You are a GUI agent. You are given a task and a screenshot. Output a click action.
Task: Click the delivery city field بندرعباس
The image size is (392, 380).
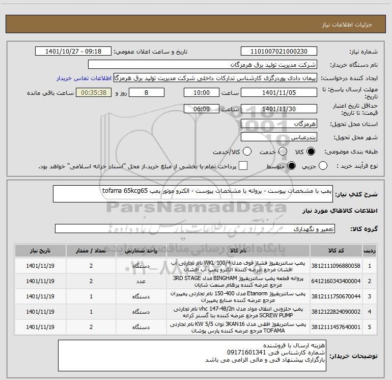point(279,137)
